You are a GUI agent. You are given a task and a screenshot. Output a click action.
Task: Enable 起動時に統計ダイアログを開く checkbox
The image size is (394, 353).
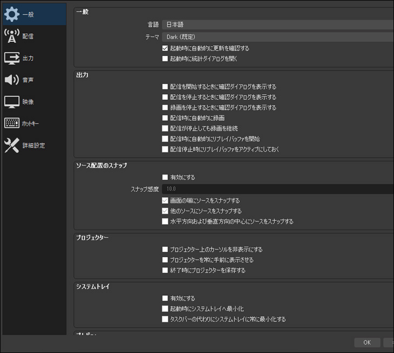pyautogui.click(x=165, y=58)
